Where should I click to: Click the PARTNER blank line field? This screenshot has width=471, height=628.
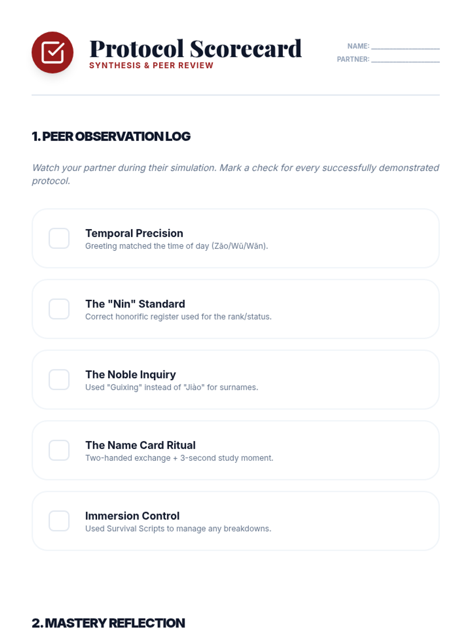click(x=405, y=59)
